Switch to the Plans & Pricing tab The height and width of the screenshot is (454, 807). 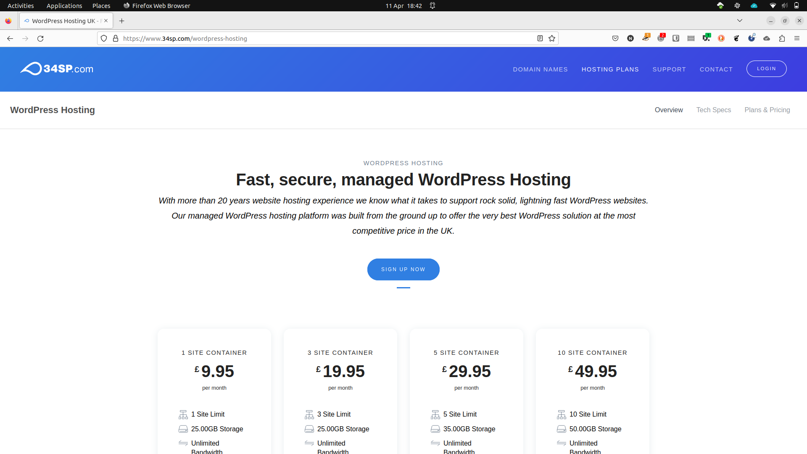click(x=767, y=110)
